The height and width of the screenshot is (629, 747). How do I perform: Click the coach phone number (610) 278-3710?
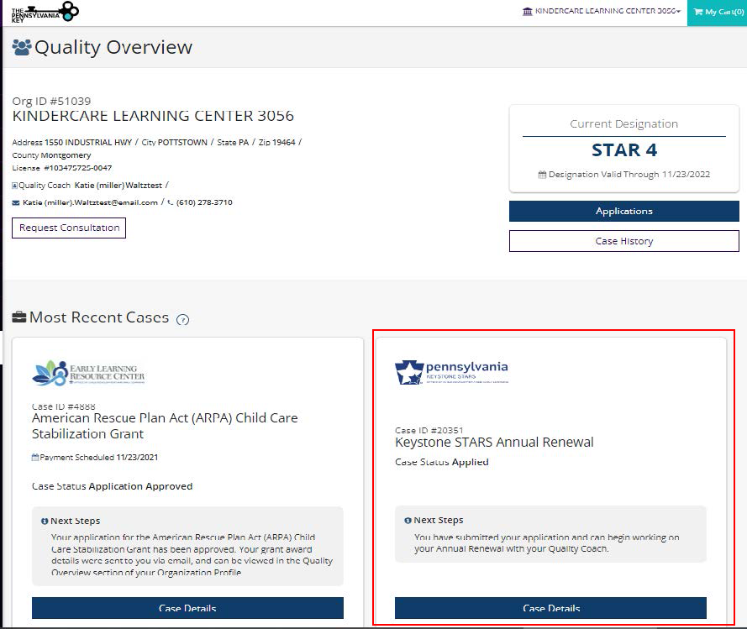(x=204, y=202)
